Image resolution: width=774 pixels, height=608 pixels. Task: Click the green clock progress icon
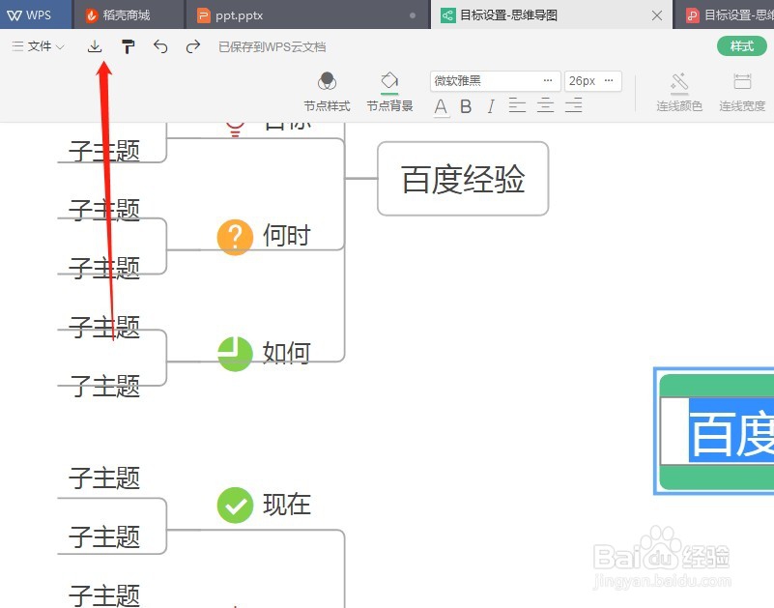[x=235, y=354]
